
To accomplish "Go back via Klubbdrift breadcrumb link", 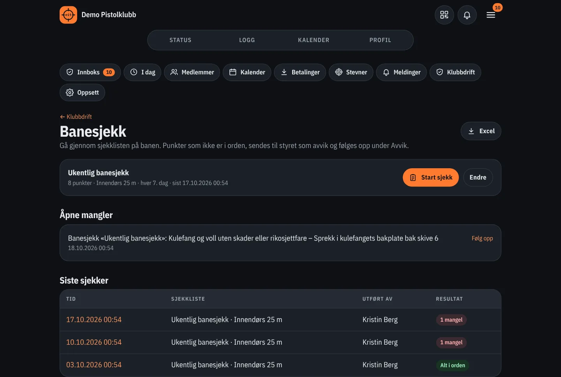I will [76, 117].
